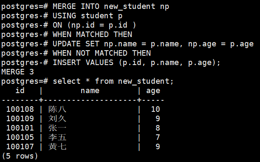Click id value 100105
The width and height of the screenshot is (260, 162).
(x=20, y=137)
